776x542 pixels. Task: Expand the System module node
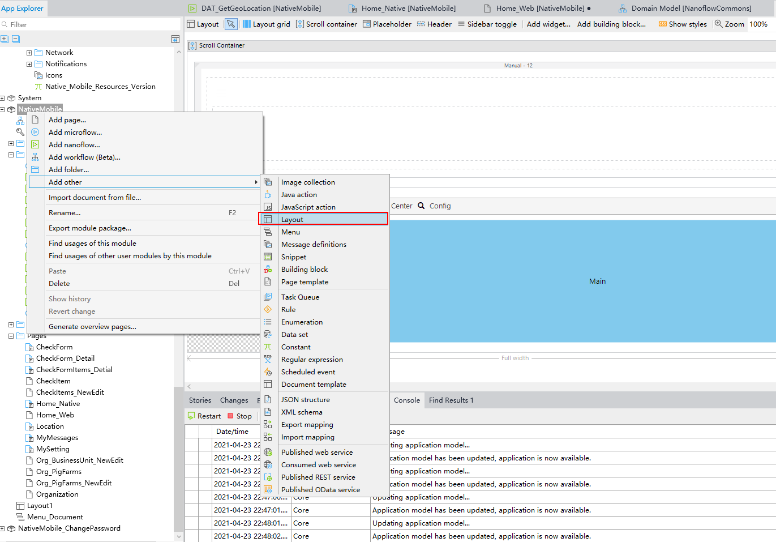click(x=2, y=97)
